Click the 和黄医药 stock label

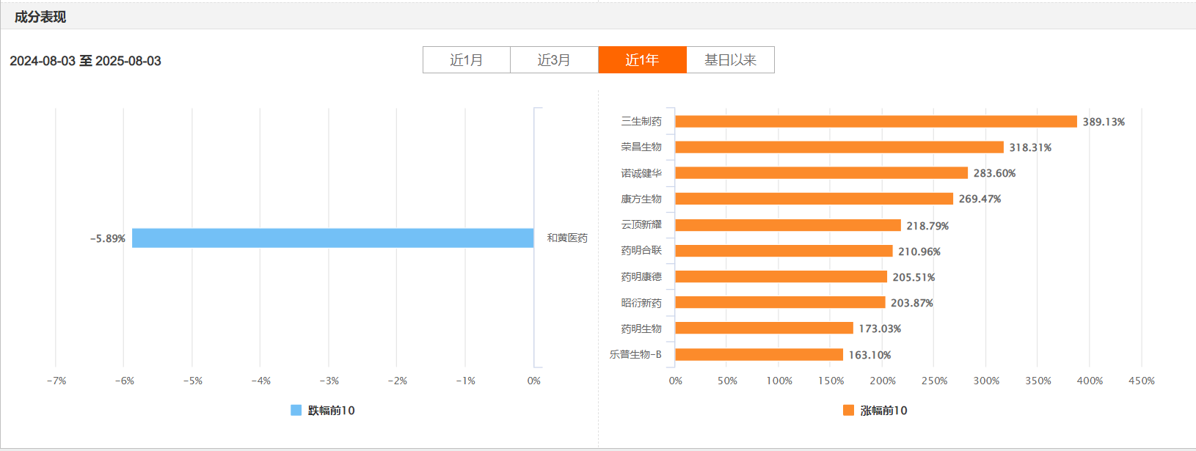(567, 238)
